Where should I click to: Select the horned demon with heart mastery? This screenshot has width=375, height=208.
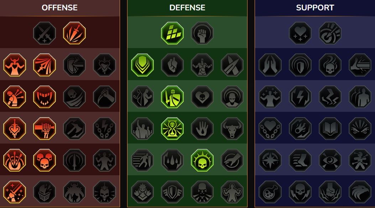(15, 65)
